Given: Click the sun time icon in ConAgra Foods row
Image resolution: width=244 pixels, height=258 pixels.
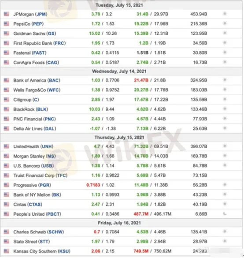Looking at the screenshot, I should (x=225, y=62).
